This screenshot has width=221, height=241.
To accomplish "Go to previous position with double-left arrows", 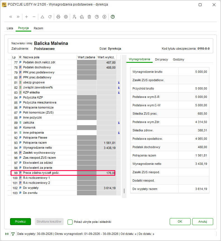I will pyautogui.click(x=11, y=17).
